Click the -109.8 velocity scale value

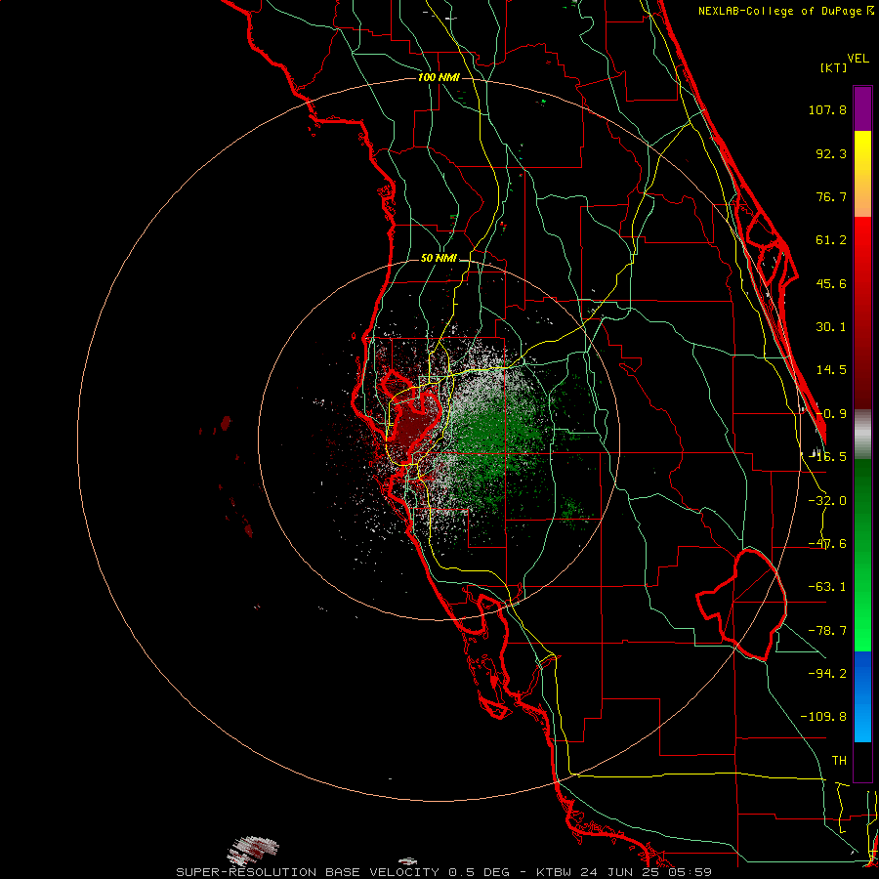[823, 717]
